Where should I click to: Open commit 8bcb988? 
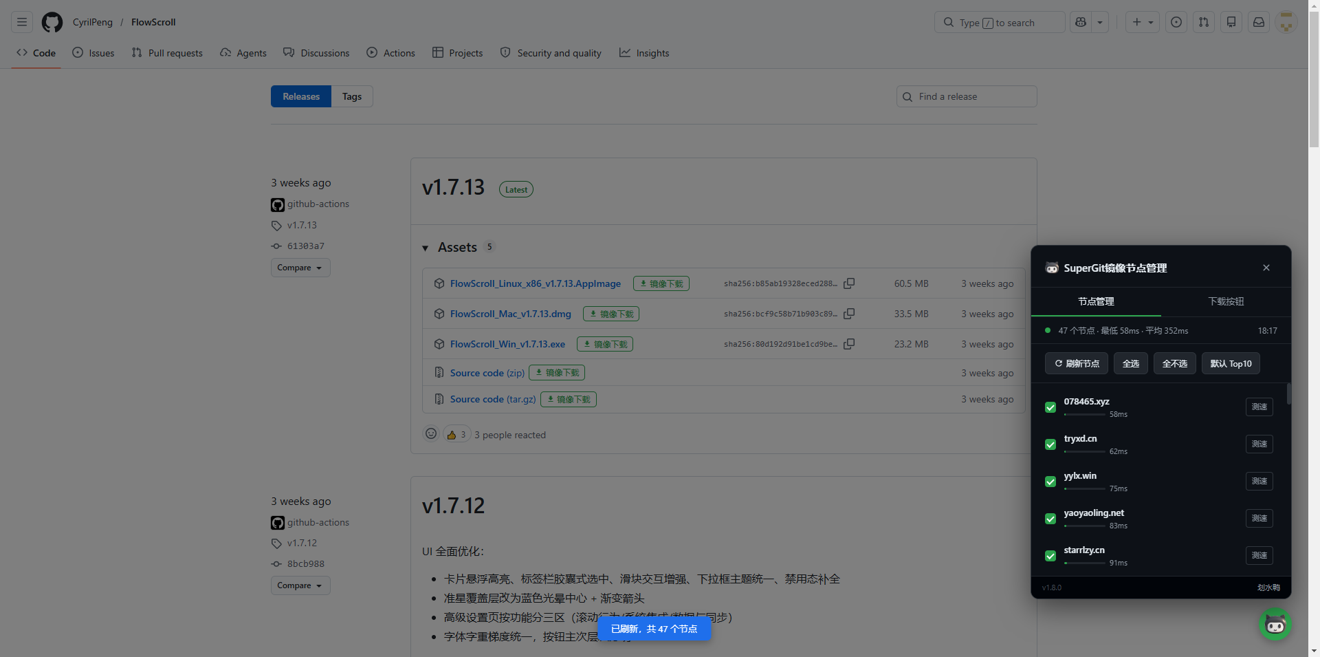coord(306,563)
